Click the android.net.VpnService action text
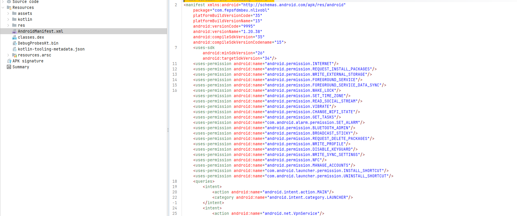 pyautogui.click(x=291, y=213)
